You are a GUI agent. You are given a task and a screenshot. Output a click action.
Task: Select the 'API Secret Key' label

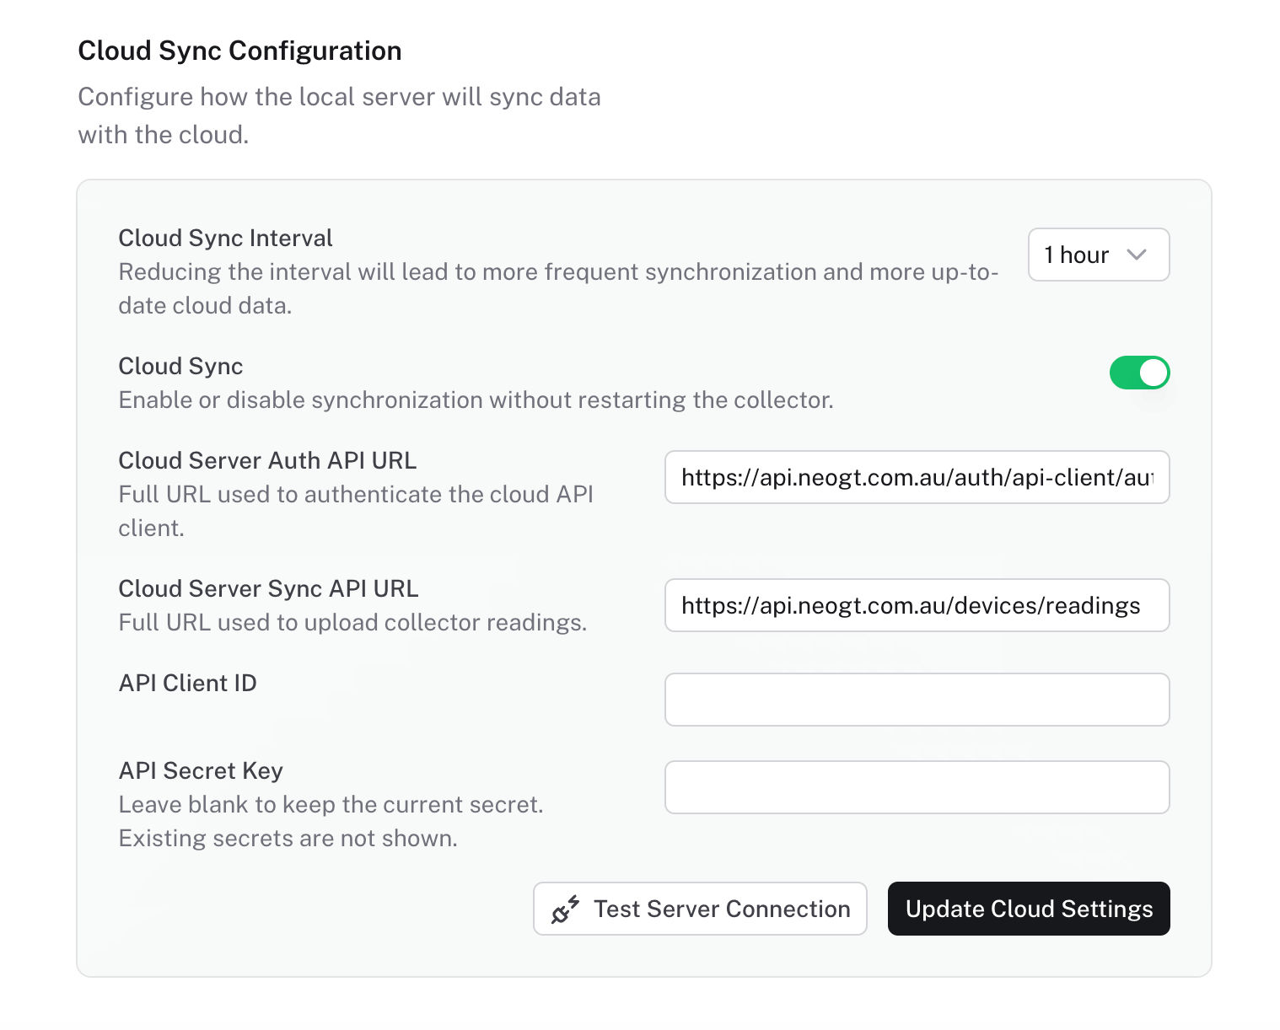pyautogui.click(x=201, y=770)
